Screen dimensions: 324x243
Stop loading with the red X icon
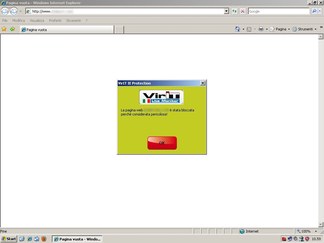point(243,11)
